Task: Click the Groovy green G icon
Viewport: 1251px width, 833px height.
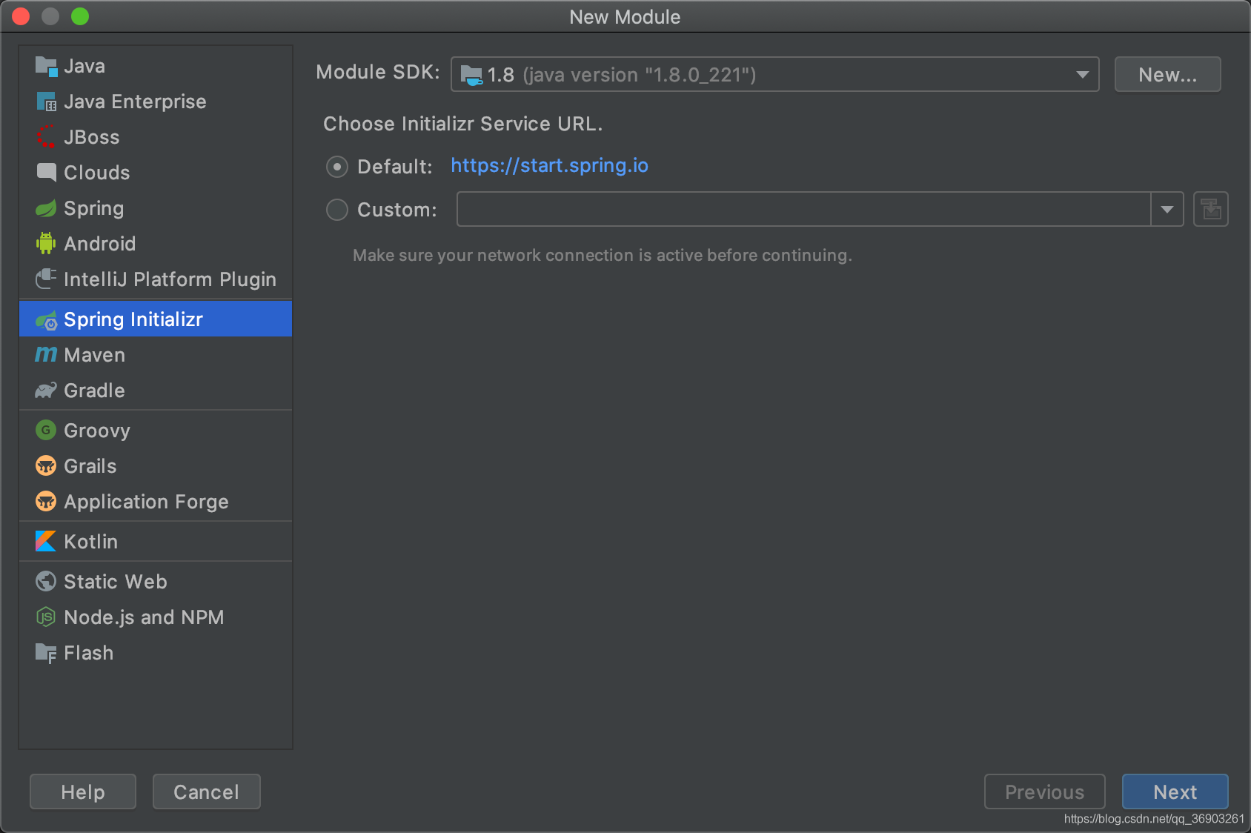Action: [46, 431]
